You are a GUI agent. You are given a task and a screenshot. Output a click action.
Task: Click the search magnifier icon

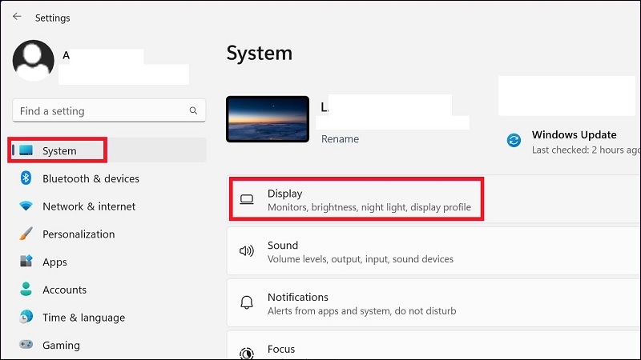tap(193, 110)
